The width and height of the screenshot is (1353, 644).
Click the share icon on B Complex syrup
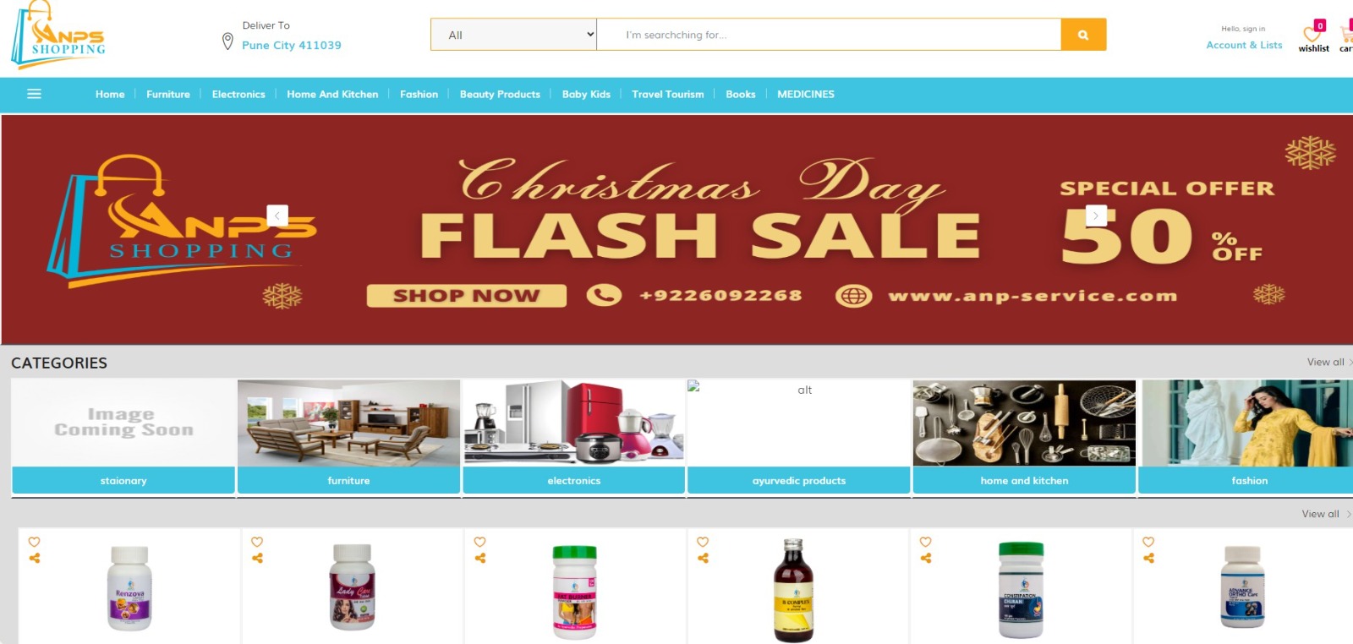(x=703, y=558)
